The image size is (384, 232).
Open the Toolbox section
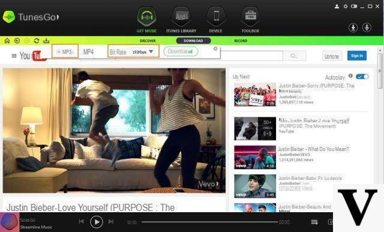click(250, 20)
